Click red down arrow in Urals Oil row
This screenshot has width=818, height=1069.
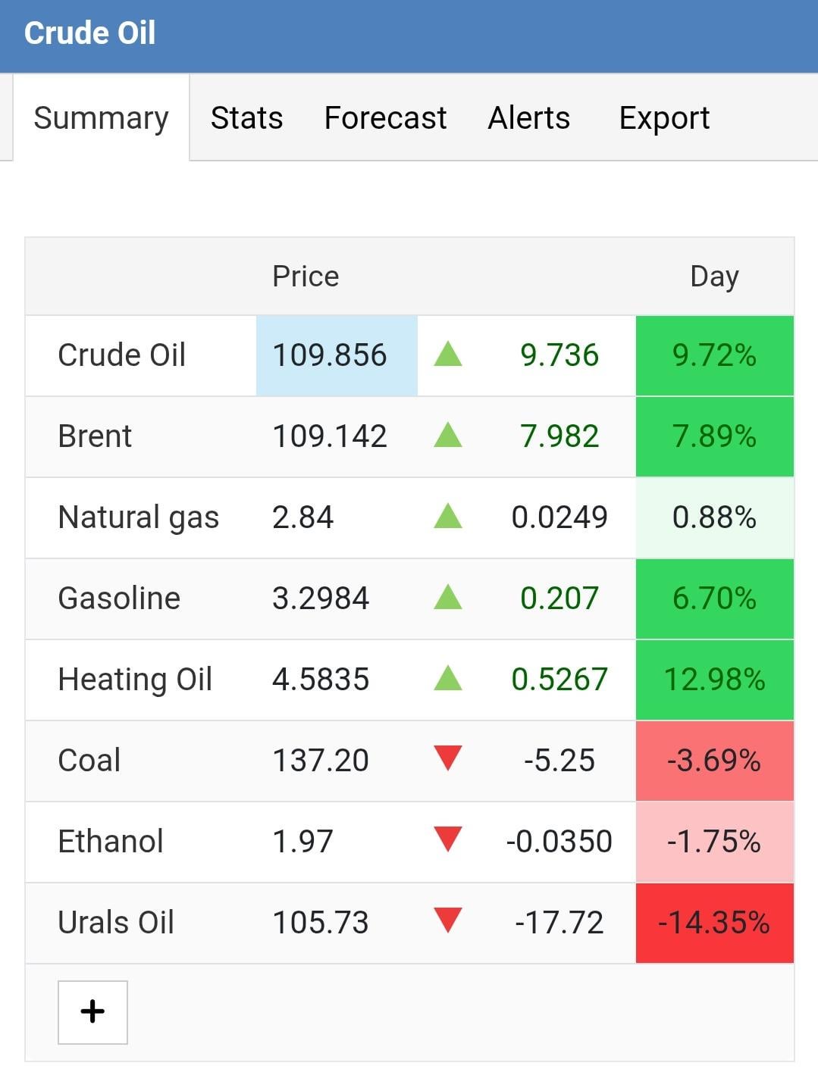click(x=448, y=921)
